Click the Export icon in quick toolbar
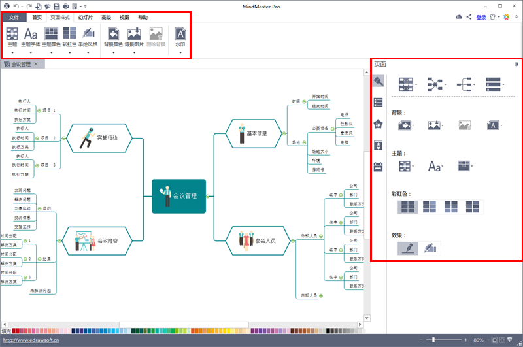 [75, 6]
